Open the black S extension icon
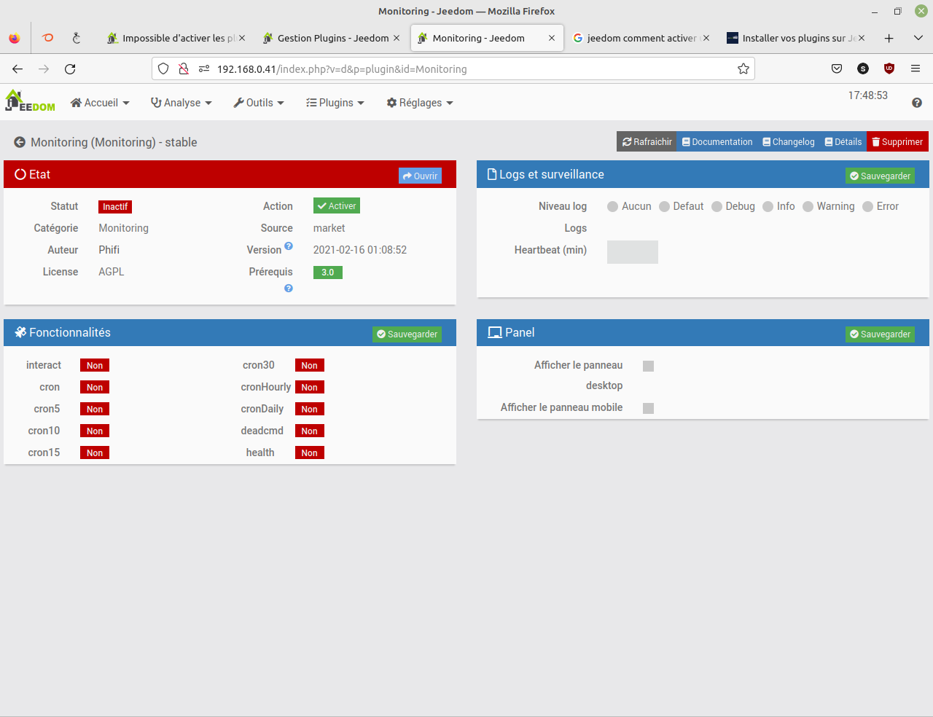 863,68
